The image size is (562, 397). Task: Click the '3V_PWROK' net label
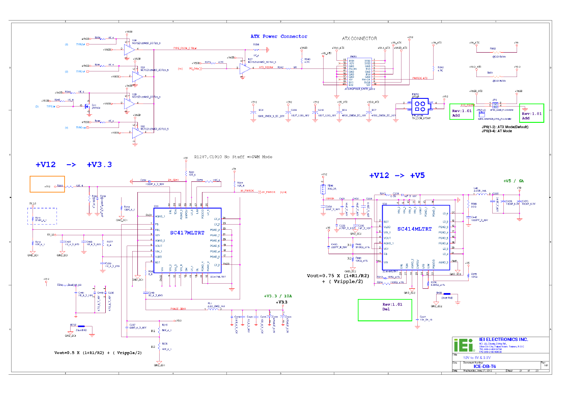(247, 191)
